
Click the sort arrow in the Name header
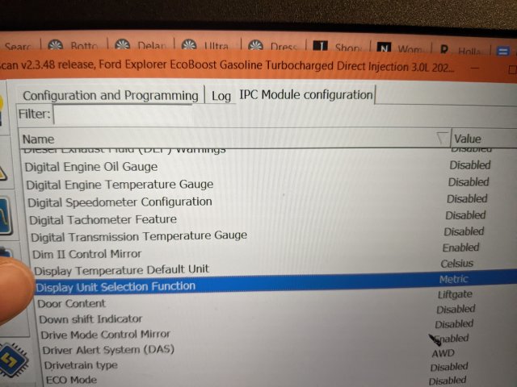pos(442,138)
